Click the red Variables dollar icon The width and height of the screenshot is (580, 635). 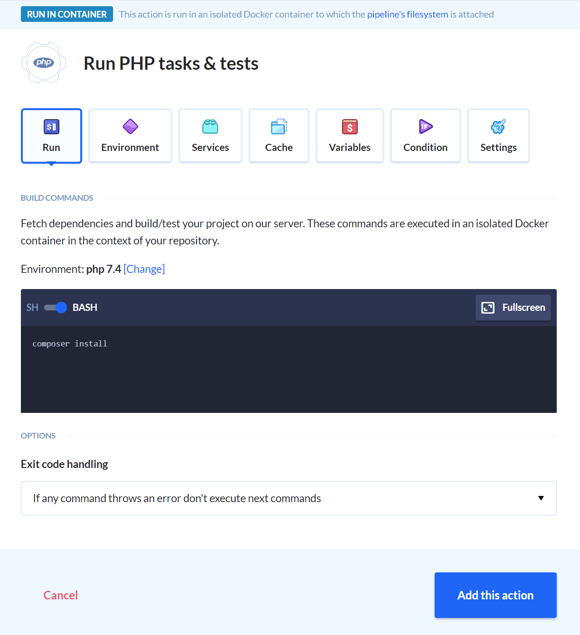[350, 127]
